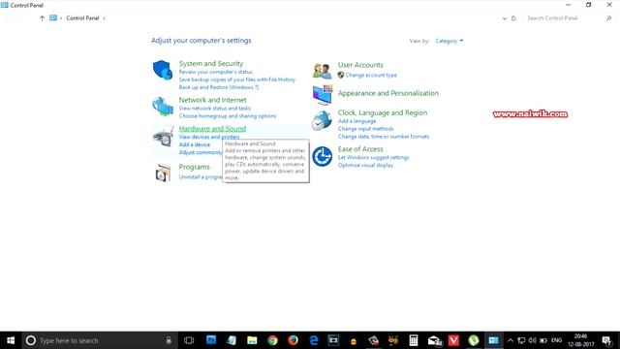This screenshot has width=620, height=349.
Task: Click the Hardware and Sound printer icon
Action: click(163, 137)
